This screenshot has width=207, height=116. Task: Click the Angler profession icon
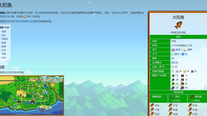[192, 97]
